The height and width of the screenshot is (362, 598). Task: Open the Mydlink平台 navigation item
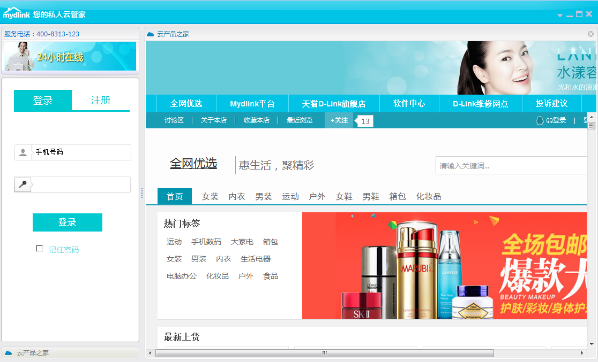pyautogui.click(x=252, y=104)
